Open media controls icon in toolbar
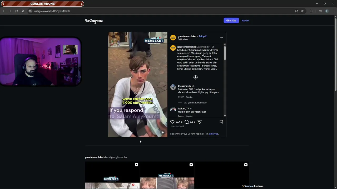 pyautogui.click(x=320, y=11)
